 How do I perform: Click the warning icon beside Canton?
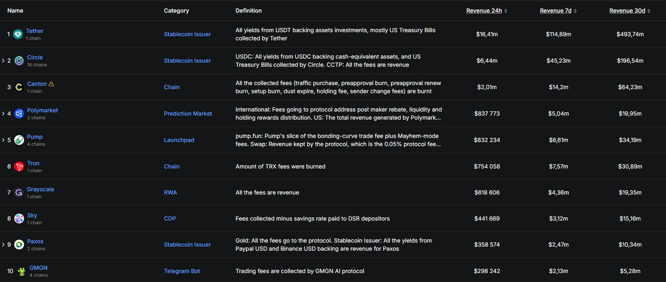[x=52, y=84]
